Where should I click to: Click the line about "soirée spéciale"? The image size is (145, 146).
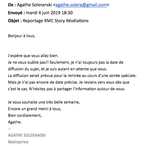(x=72, y=76)
